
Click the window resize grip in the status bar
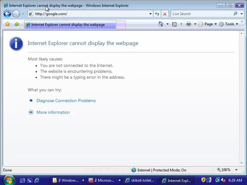(x=243, y=171)
